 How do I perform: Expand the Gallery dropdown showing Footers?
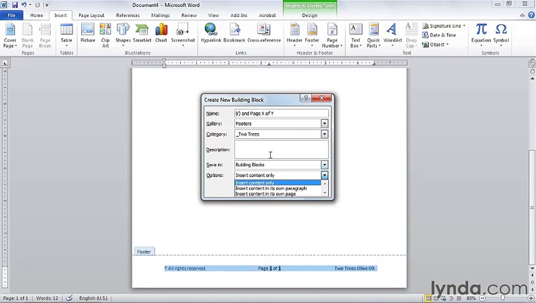324,124
